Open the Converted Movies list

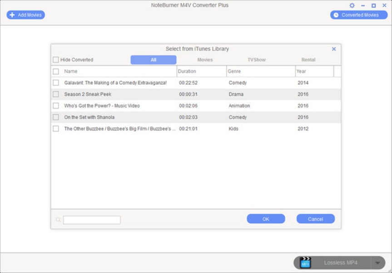(x=359, y=15)
